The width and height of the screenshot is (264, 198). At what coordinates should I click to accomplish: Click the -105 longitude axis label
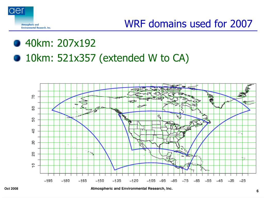click(x=151, y=181)
